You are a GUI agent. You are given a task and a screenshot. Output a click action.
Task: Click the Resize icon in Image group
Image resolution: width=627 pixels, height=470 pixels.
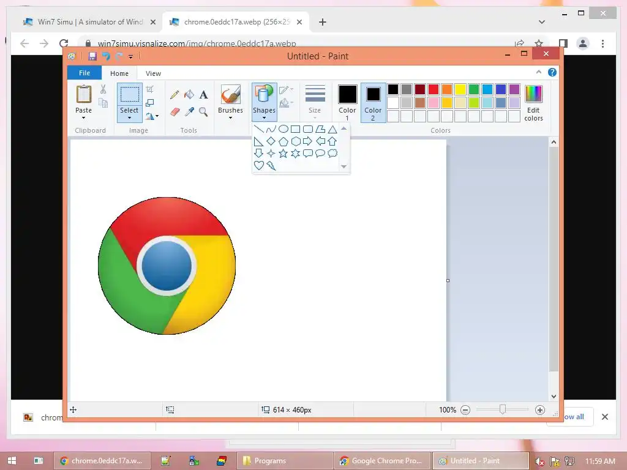point(150,103)
